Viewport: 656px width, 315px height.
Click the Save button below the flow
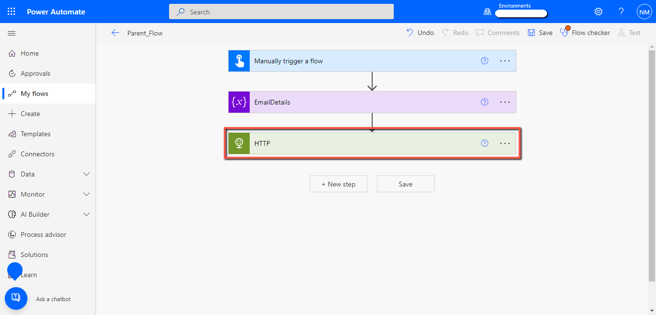click(x=406, y=184)
